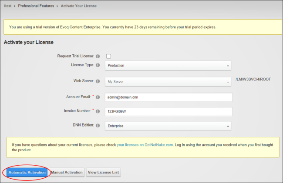Click info icon beside Account Email
Image resolution: width=283 pixels, height=183 pixels.
(98, 97)
